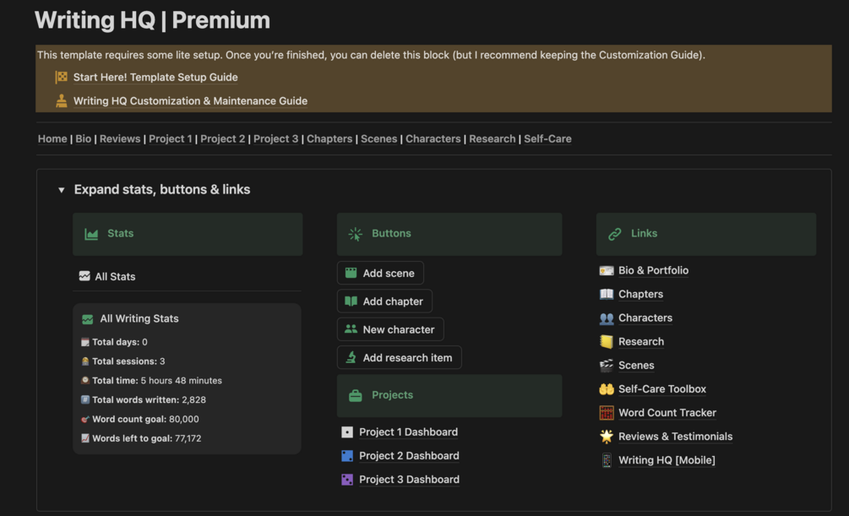Image resolution: width=849 pixels, height=516 pixels.
Task: Open the All Stats view tab
Action: [x=107, y=276]
